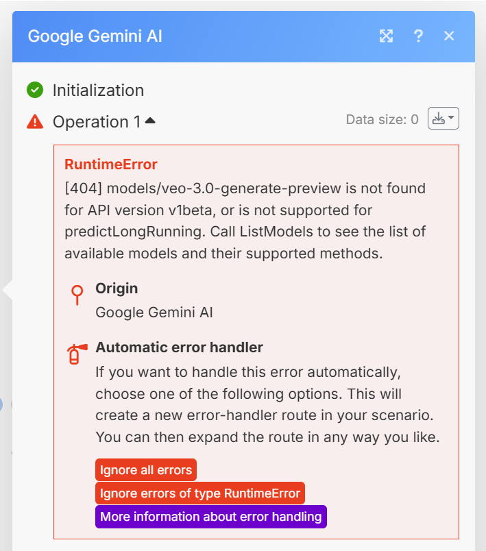Choose Ignore errors of type RuntimeError
This screenshot has width=486, height=551.
(200, 493)
